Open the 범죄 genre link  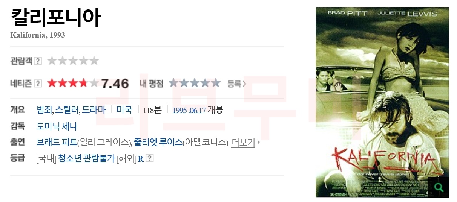pyautogui.click(x=44, y=110)
